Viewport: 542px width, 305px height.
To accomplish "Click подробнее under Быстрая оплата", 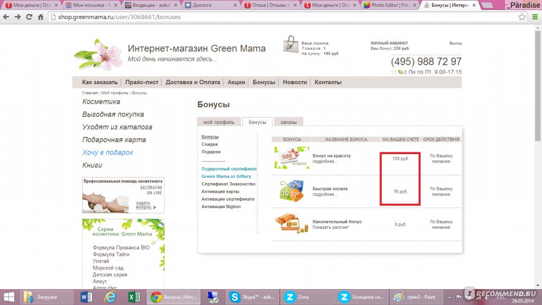I will tap(324, 194).
